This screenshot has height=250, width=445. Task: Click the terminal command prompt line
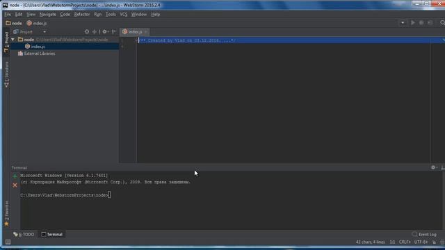tap(65, 195)
